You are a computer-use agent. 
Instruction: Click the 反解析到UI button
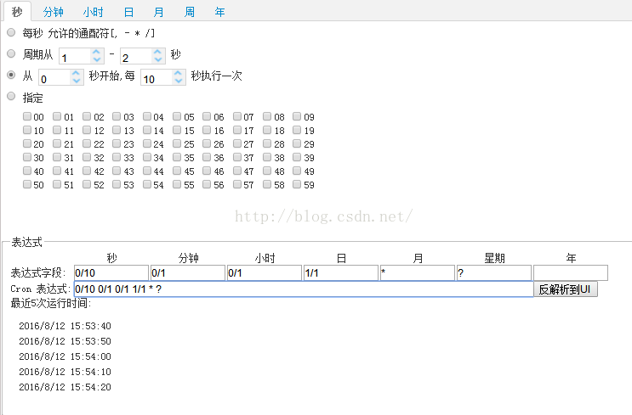pyautogui.click(x=566, y=289)
